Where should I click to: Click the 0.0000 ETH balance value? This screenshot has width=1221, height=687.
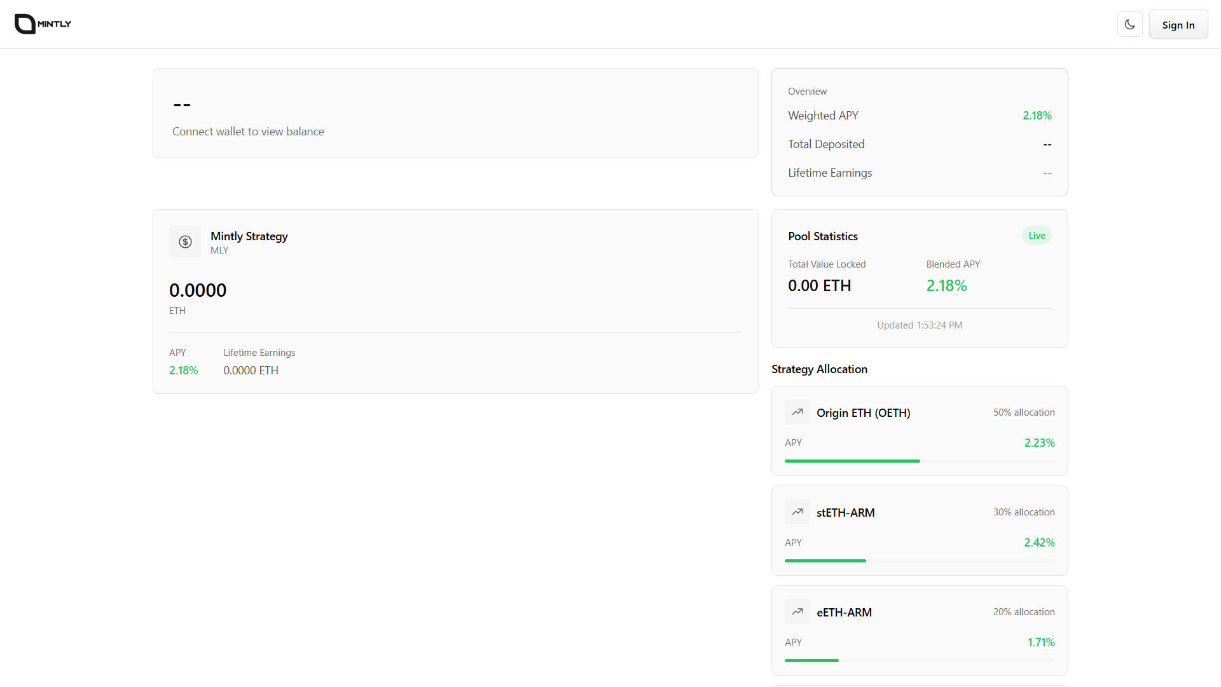coord(198,290)
